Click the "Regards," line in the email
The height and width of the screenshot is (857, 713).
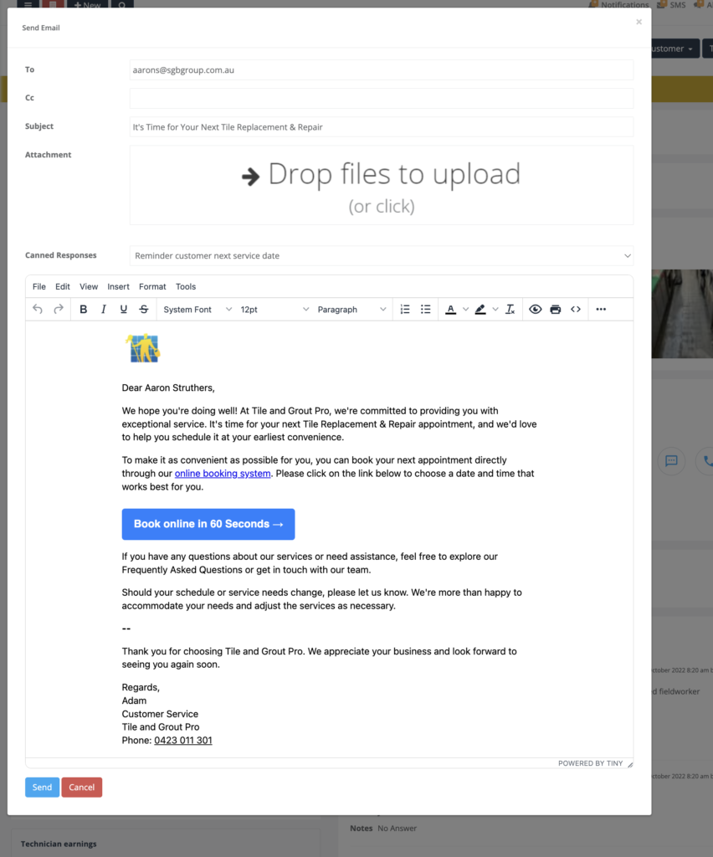pyautogui.click(x=141, y=688)
